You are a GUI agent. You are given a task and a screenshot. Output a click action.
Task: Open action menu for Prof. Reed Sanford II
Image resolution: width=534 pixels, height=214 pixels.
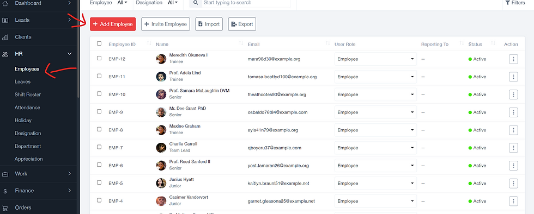coord(513,166)
